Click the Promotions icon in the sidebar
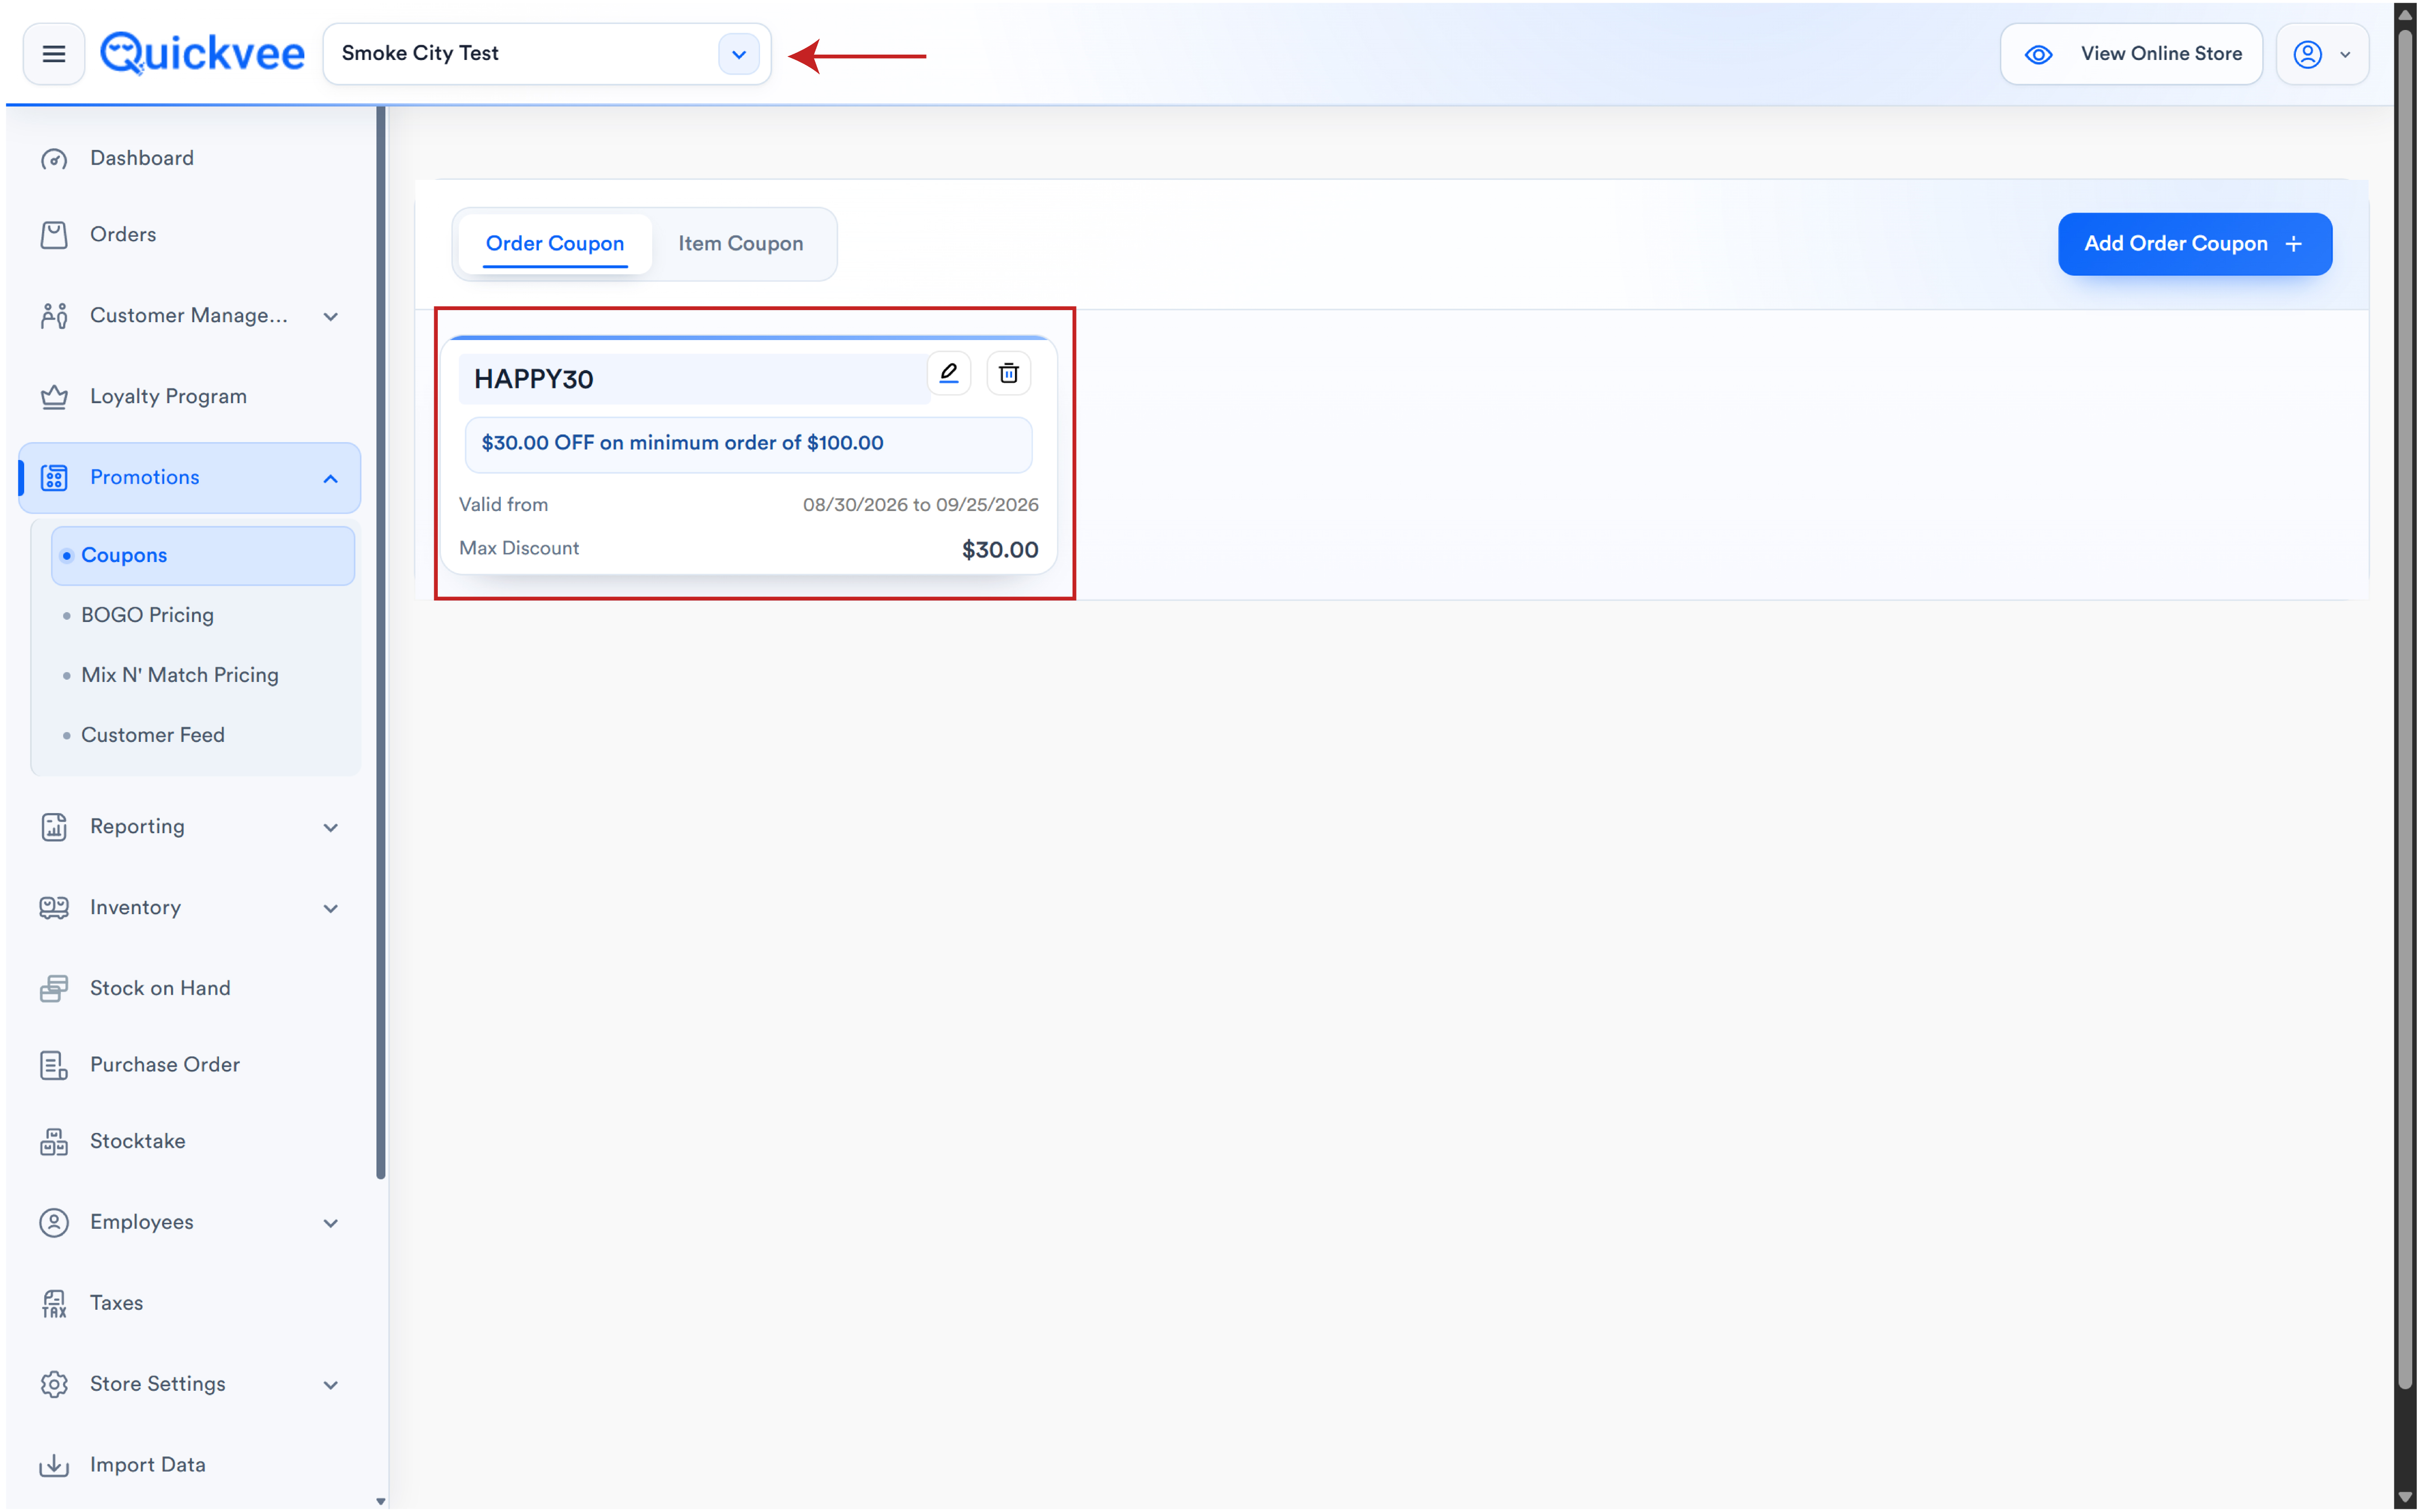 (x=54, y=478)
